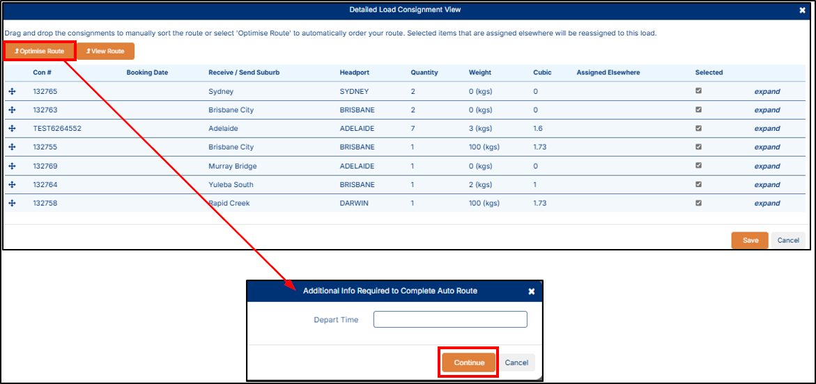Image resolution: width=816 pixels, height=384 pixels.
Task: Click drag handle icon for consignment 132758
Action: [x=12, y=203]
